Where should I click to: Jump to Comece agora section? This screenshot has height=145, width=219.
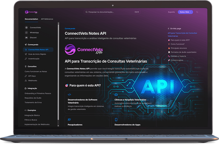coord(177,60)
